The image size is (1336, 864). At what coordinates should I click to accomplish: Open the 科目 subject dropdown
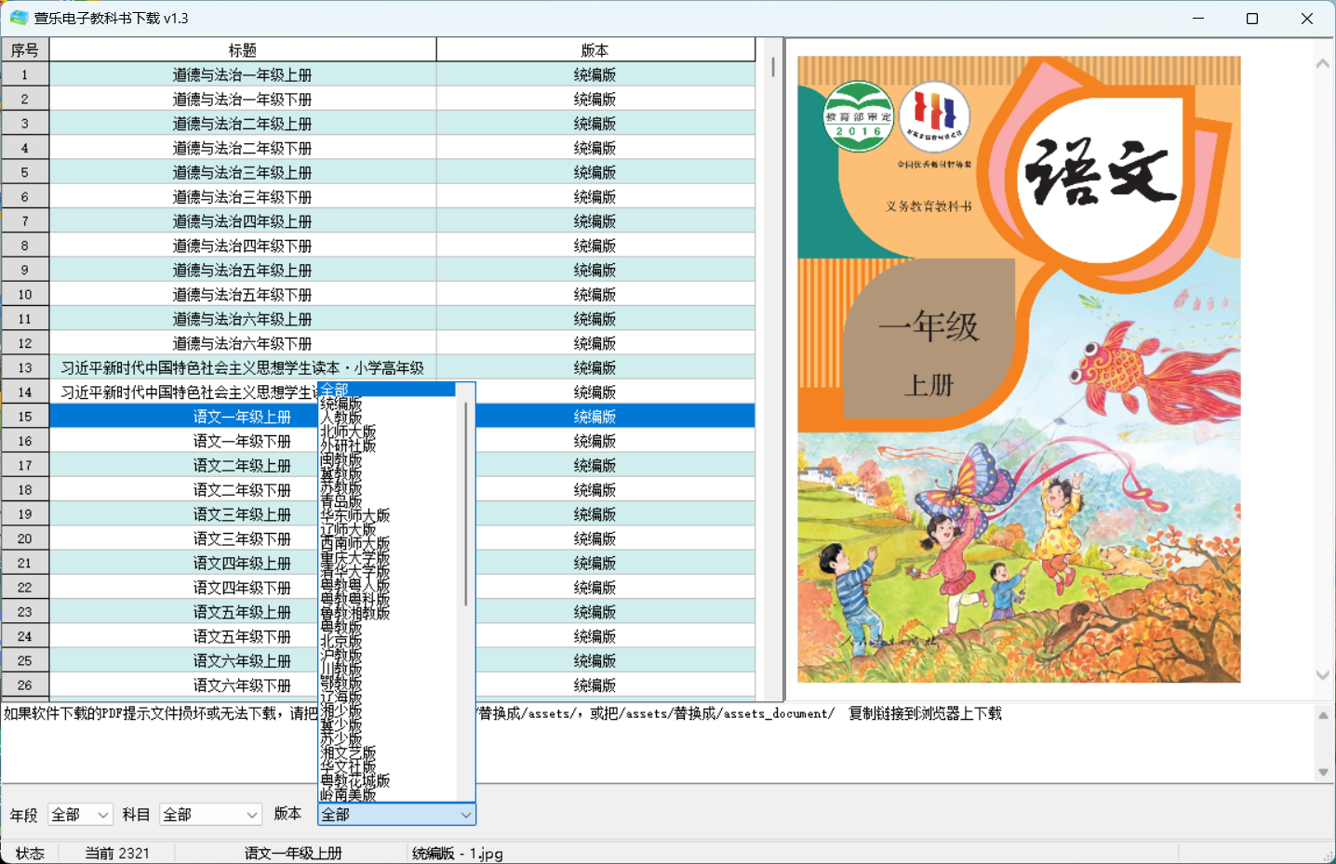coord(210,815)
